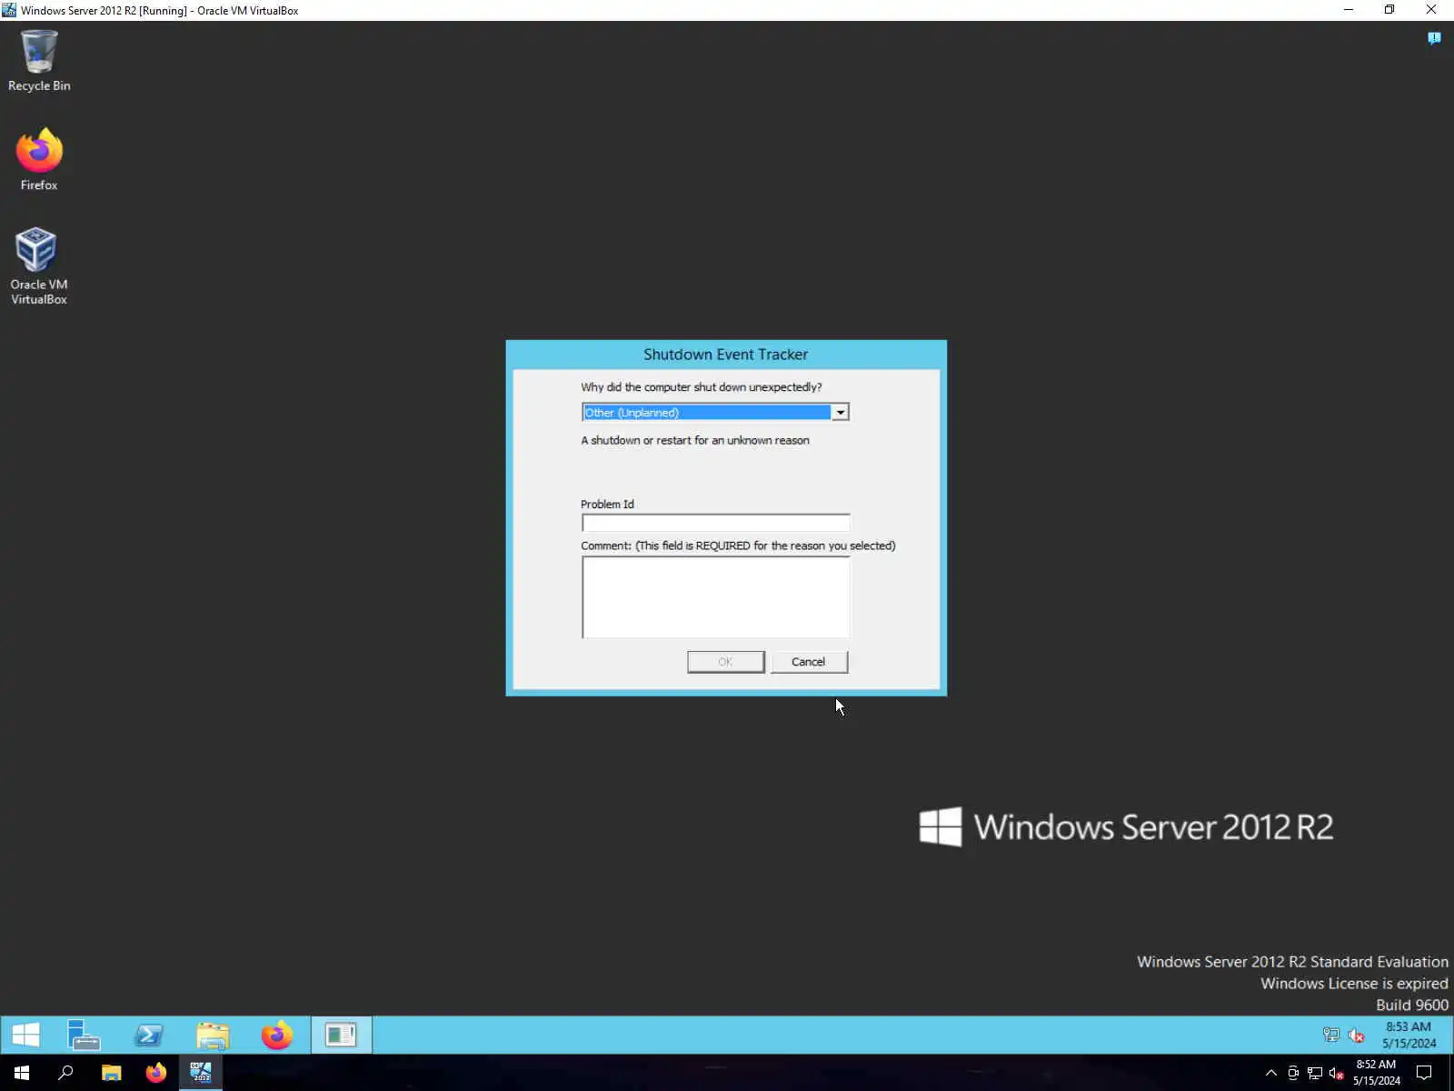Open host Firefox taskbar icon

156,1073
